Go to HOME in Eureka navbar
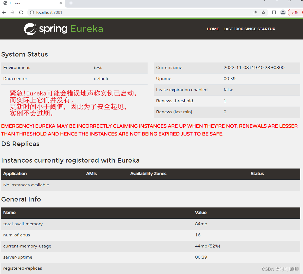Image resolution: width=303 pixels, height=274 pixels. pyautogui.click(x=213, y=29)
